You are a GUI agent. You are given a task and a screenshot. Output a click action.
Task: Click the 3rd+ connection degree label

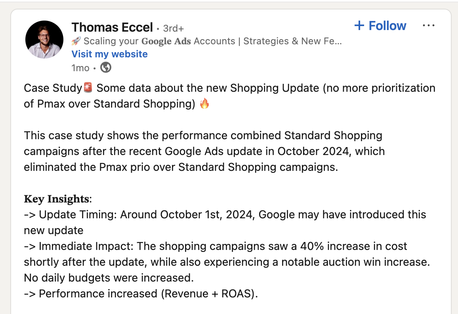tap(174, 28)
